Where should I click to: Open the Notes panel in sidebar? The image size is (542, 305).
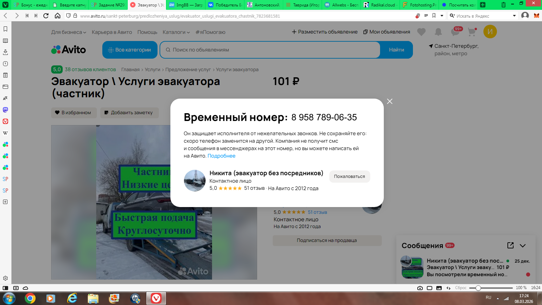[5, 75]
